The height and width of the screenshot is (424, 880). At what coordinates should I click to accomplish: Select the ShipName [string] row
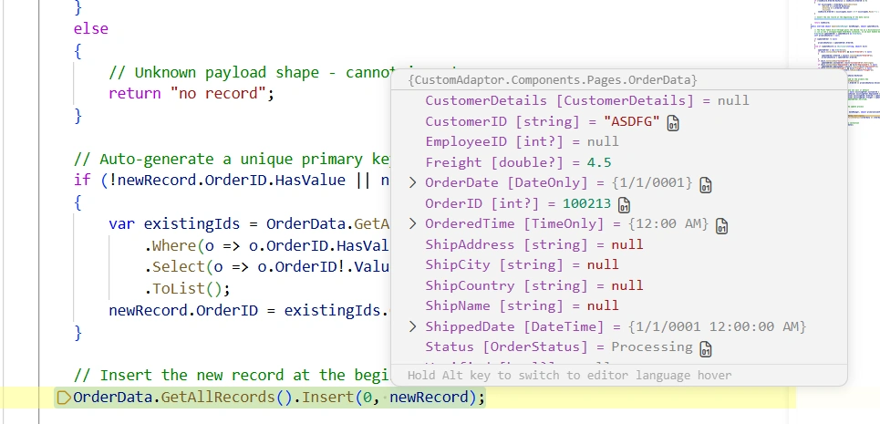(522, 305)
